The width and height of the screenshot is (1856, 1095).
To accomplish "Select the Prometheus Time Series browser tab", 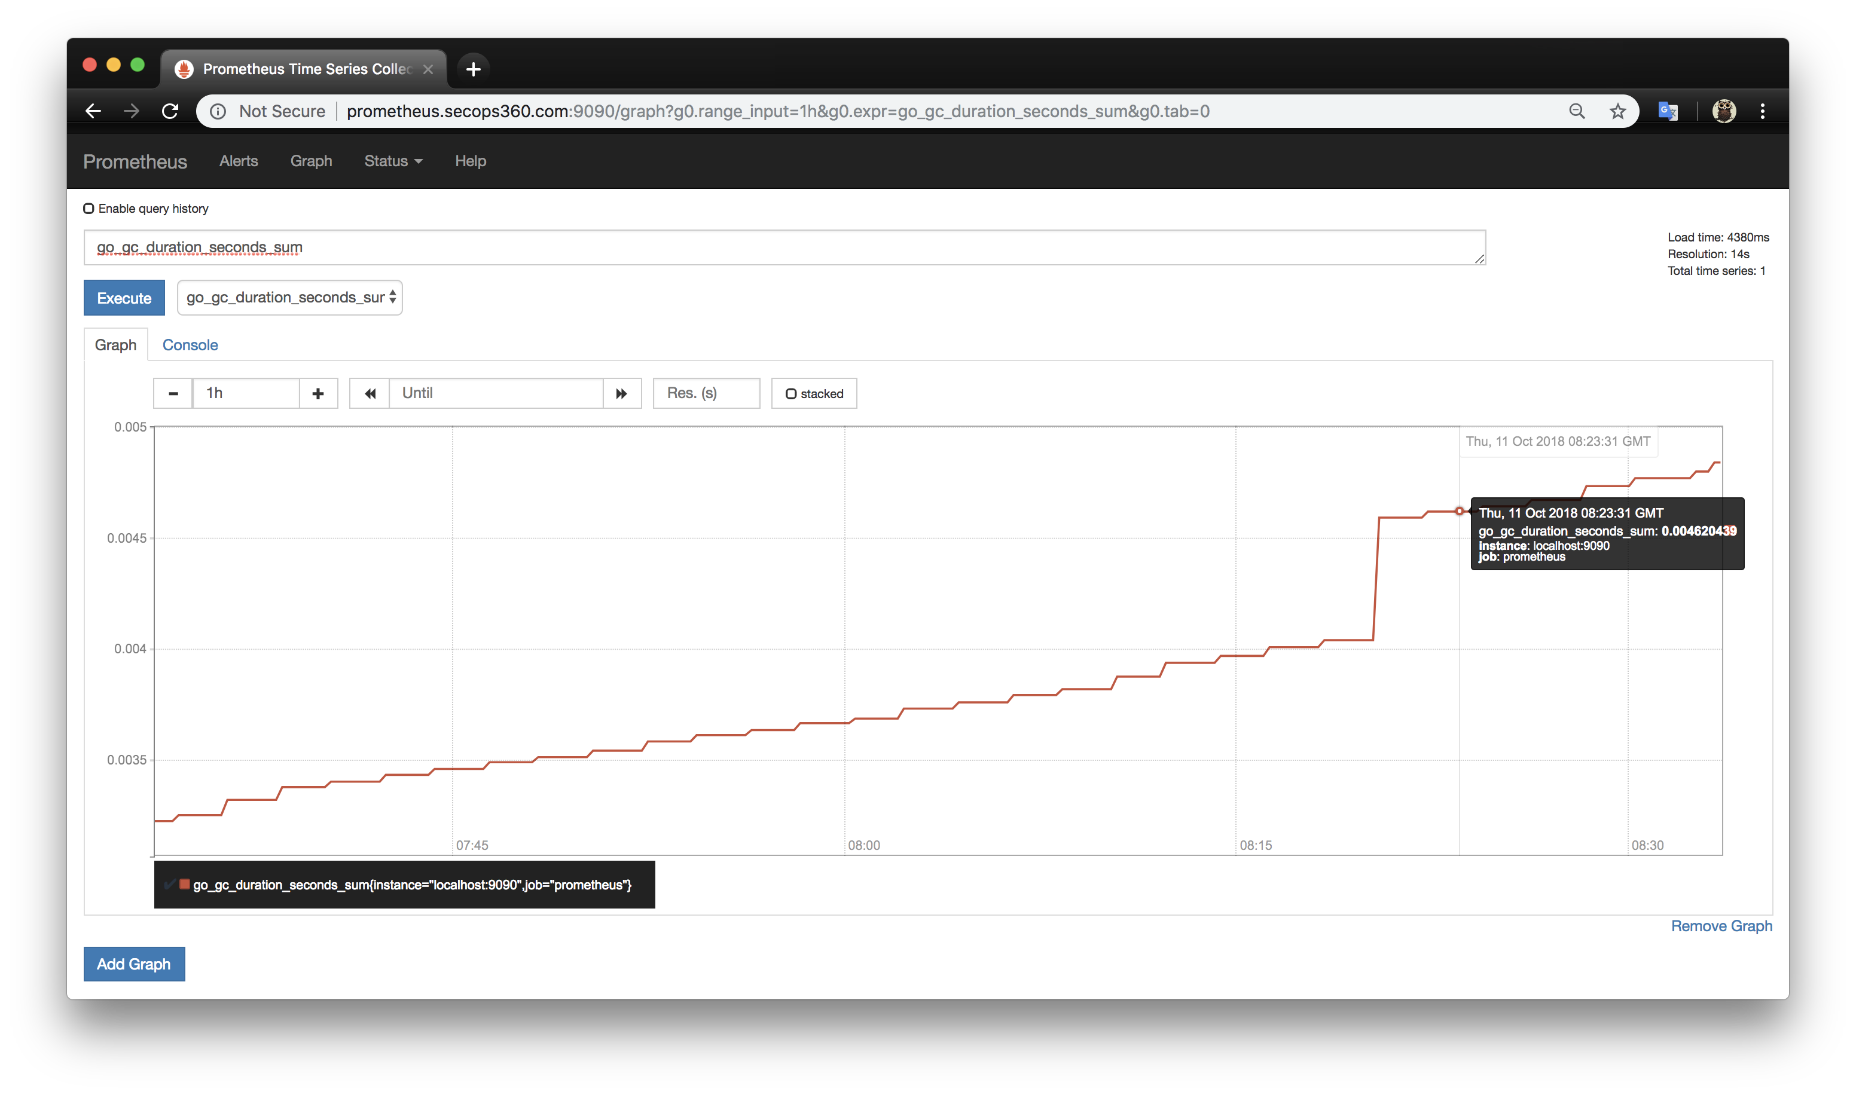I will click(x=303, y=69).
